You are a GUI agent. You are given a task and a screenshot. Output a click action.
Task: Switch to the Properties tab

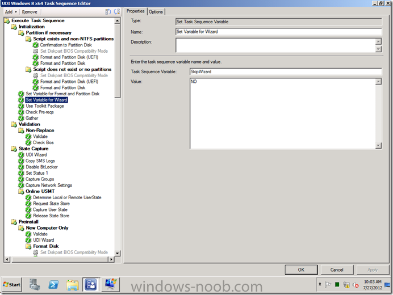pos(135,11)
